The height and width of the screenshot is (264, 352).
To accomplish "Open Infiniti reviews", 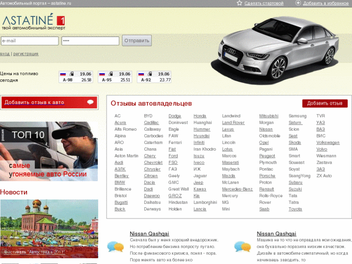I will click(199, 143).
